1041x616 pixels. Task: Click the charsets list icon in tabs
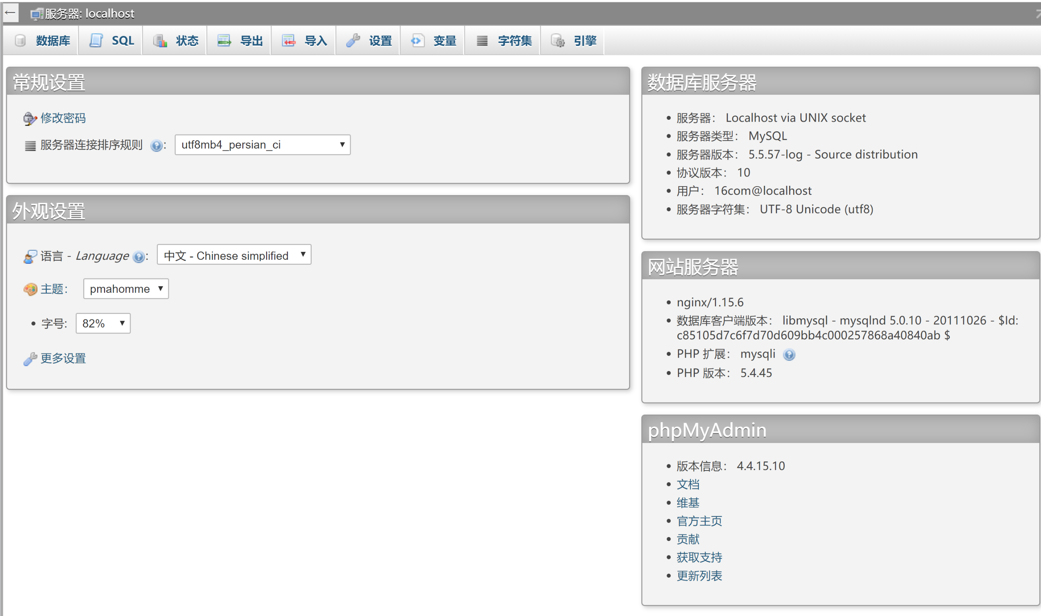pos(482,41)
